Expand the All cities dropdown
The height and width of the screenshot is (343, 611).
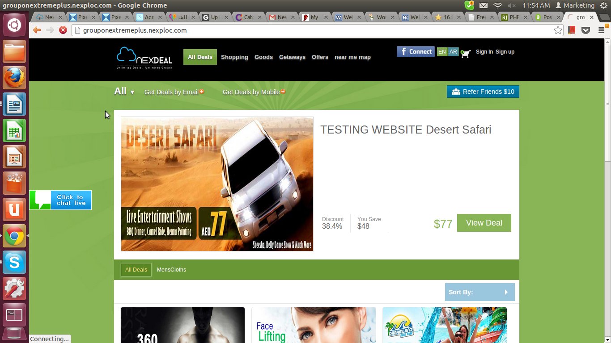(x=124, y=91)
